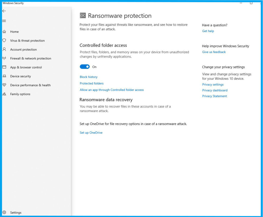Image resolution: width=263 pixels, height=217 pixels.
Task: Open Block history
Action: pyautogui.click(x=89, y=77)
